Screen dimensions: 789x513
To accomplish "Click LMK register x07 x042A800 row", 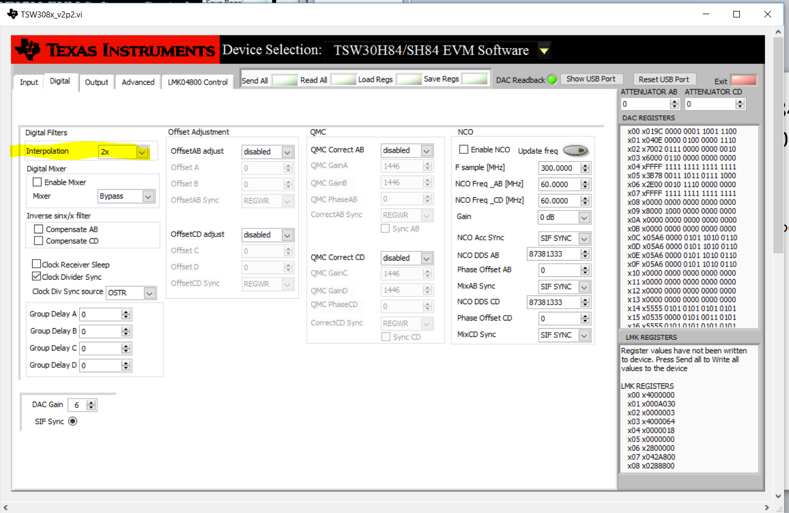I will (651, 457).
